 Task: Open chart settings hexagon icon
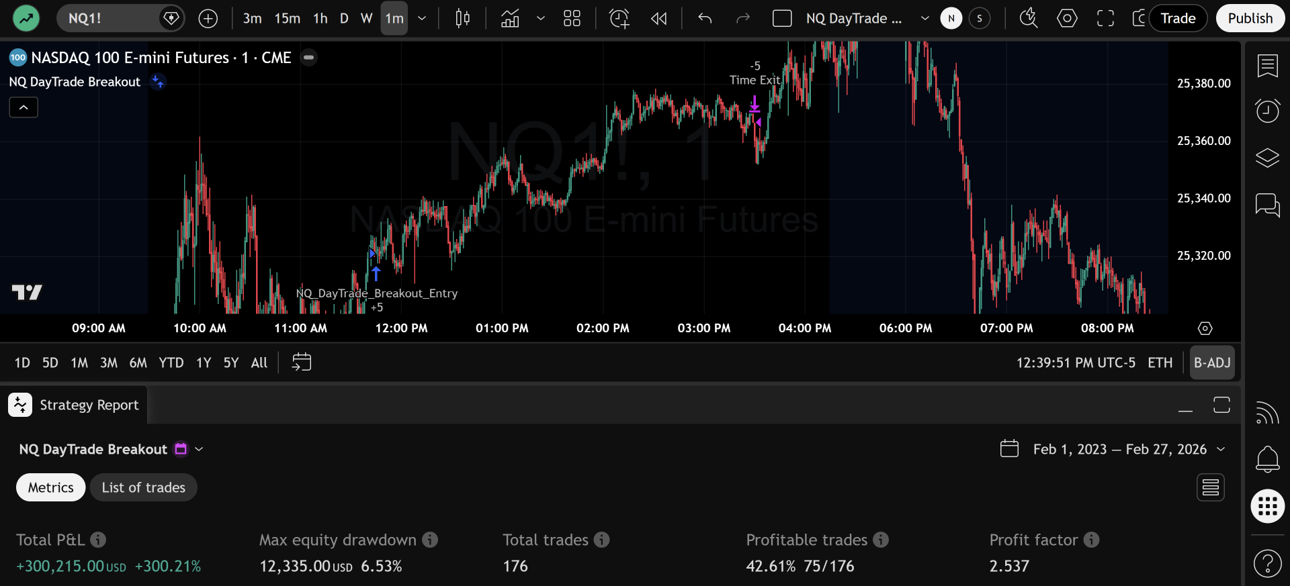point(1067,18)
